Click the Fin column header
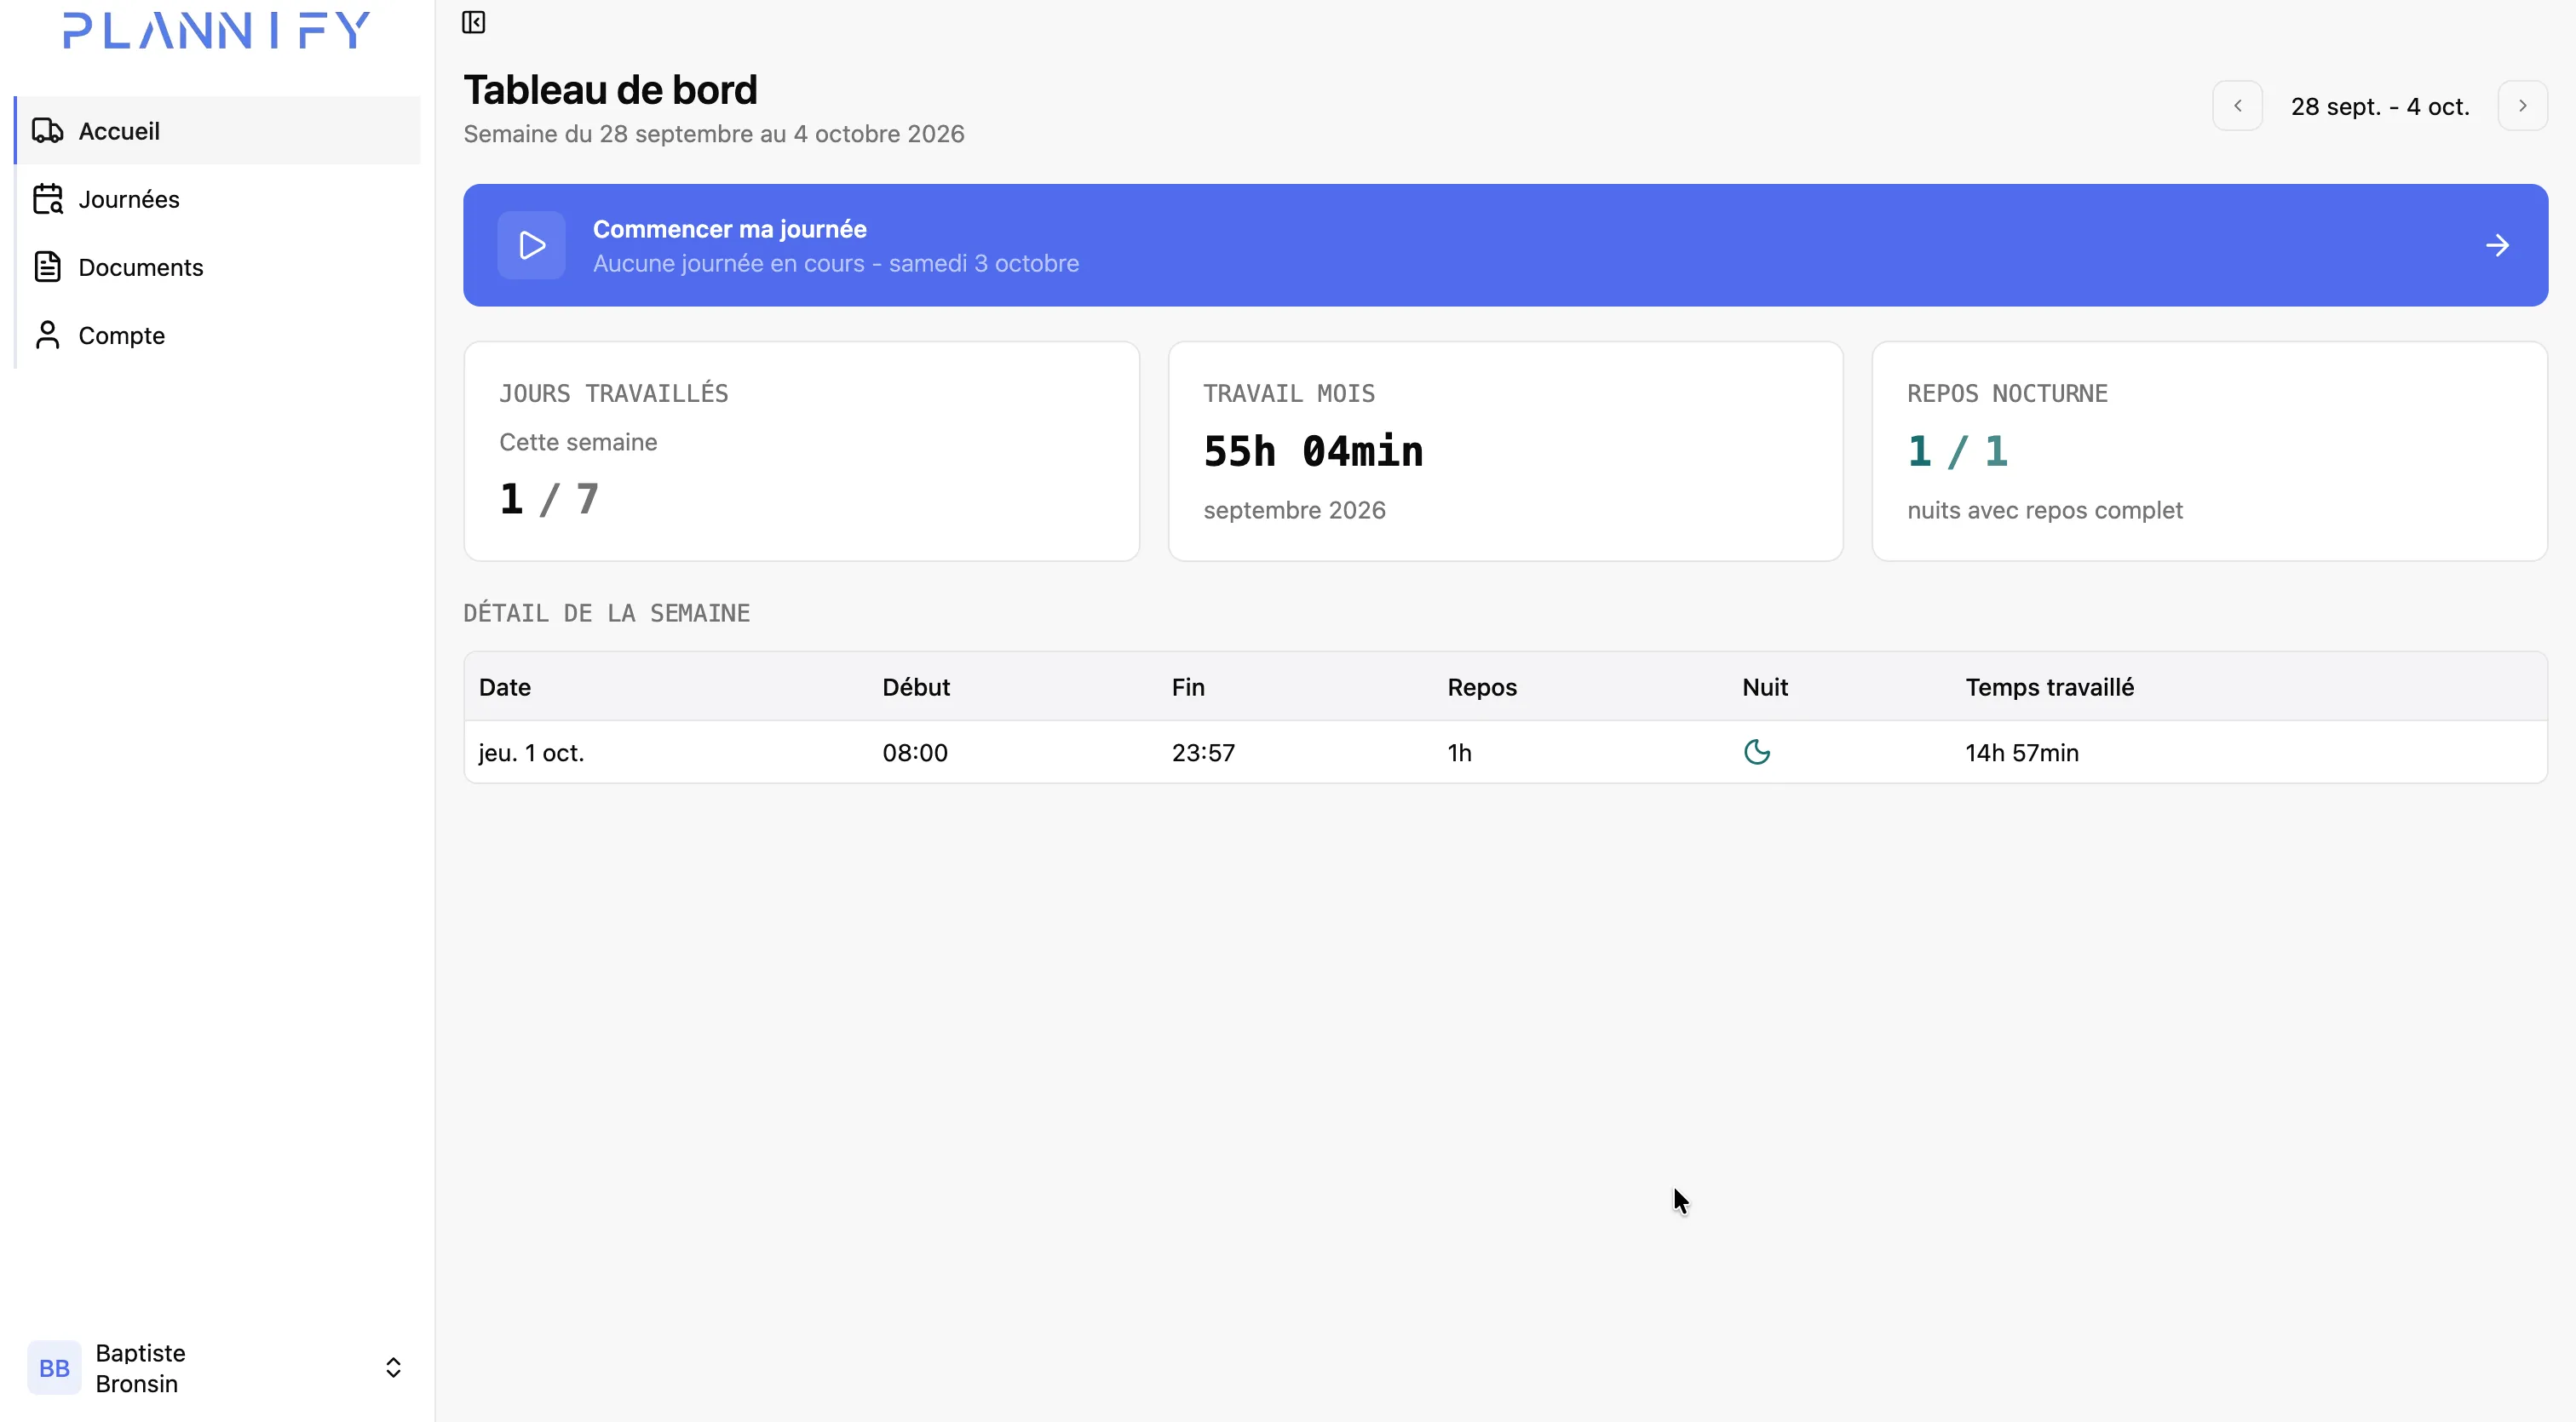Image resolution: width=2576 pixels, height=1422 pixels. [x=1188, y=686]
